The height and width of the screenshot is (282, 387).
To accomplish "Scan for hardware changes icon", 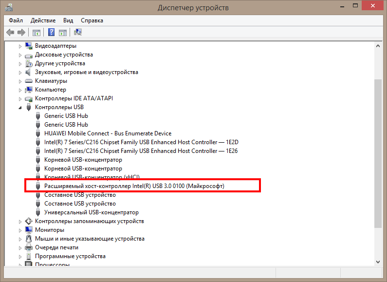I will (78, 32).
